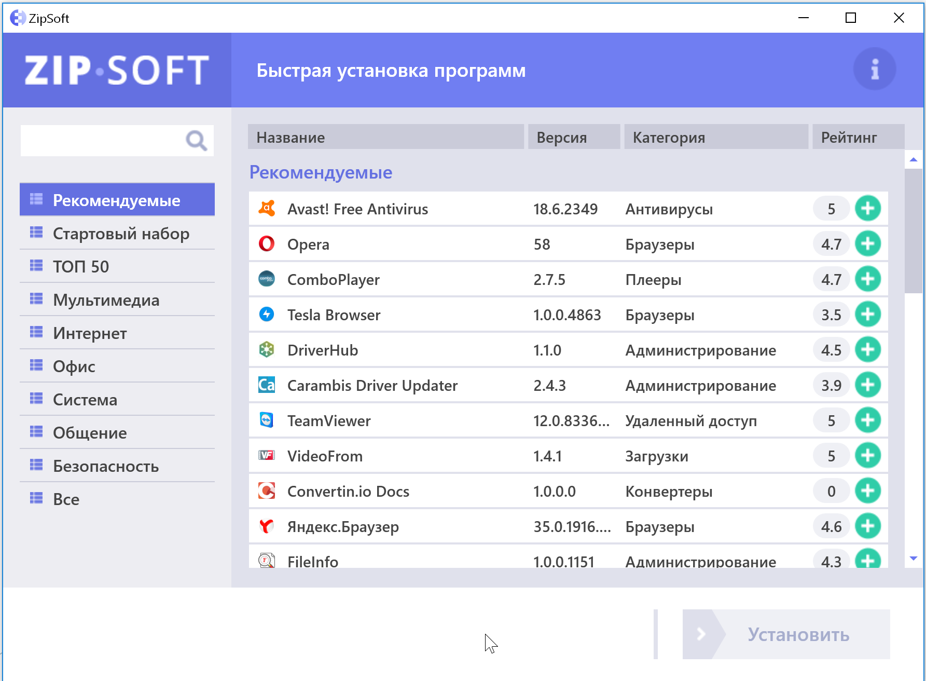Select the ComboPlayer program name

pyautogui.click(x=334, y=280)
